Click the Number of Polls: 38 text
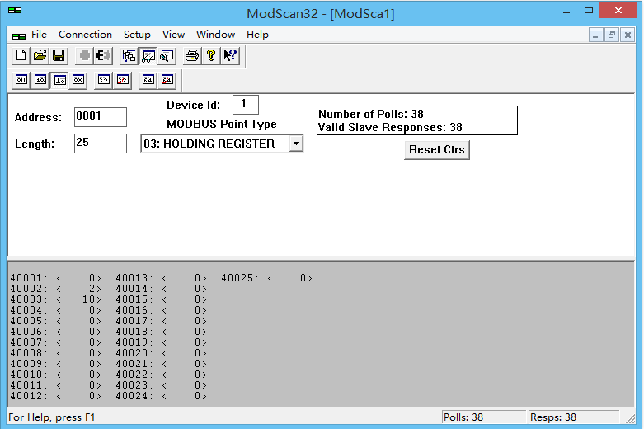 point(371,114)
